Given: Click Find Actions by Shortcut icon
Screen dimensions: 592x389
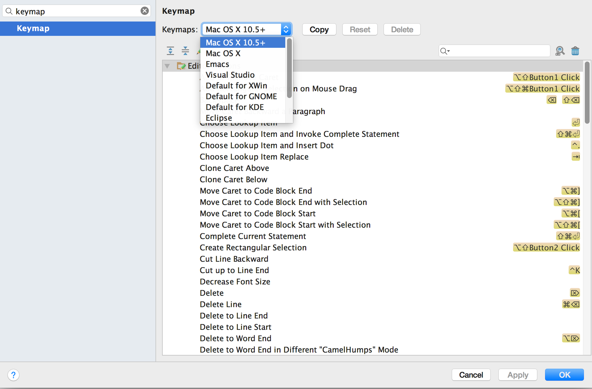Looking at the screenshot, I should [560, 51].
